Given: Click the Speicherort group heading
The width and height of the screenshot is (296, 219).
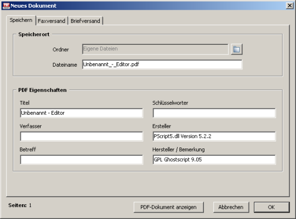Looking at the screenshot, I should 34,34.
